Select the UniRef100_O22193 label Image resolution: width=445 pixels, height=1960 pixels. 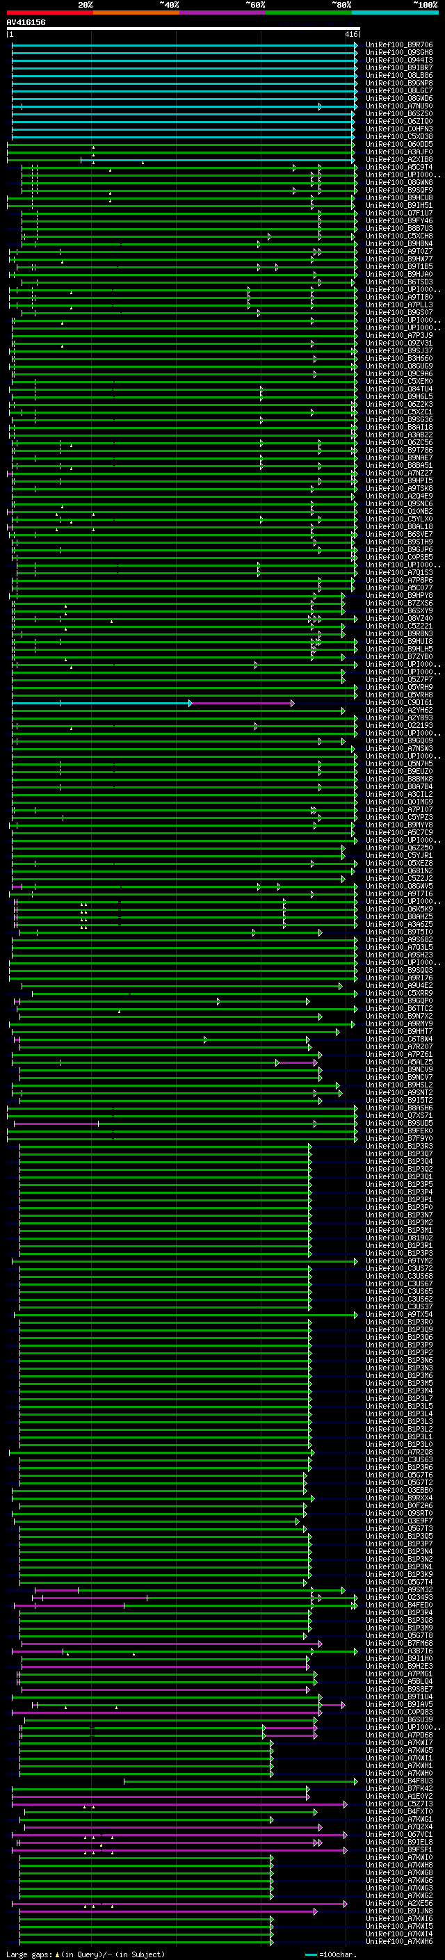pyautogui.click(x=398, y=725)
